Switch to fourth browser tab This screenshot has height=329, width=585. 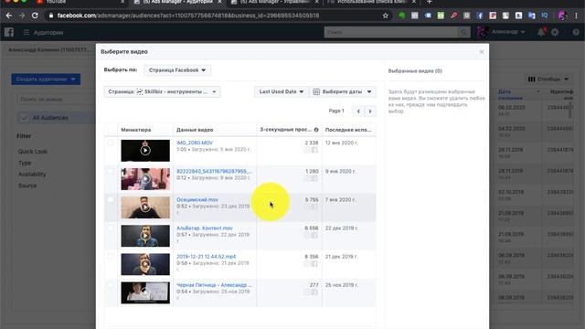click(x=371, y=2)
